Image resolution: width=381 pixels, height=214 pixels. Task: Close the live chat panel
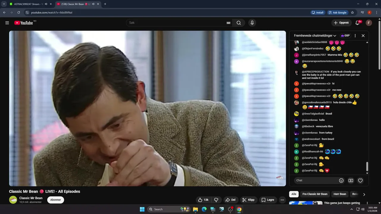click(x=363, y=36)
